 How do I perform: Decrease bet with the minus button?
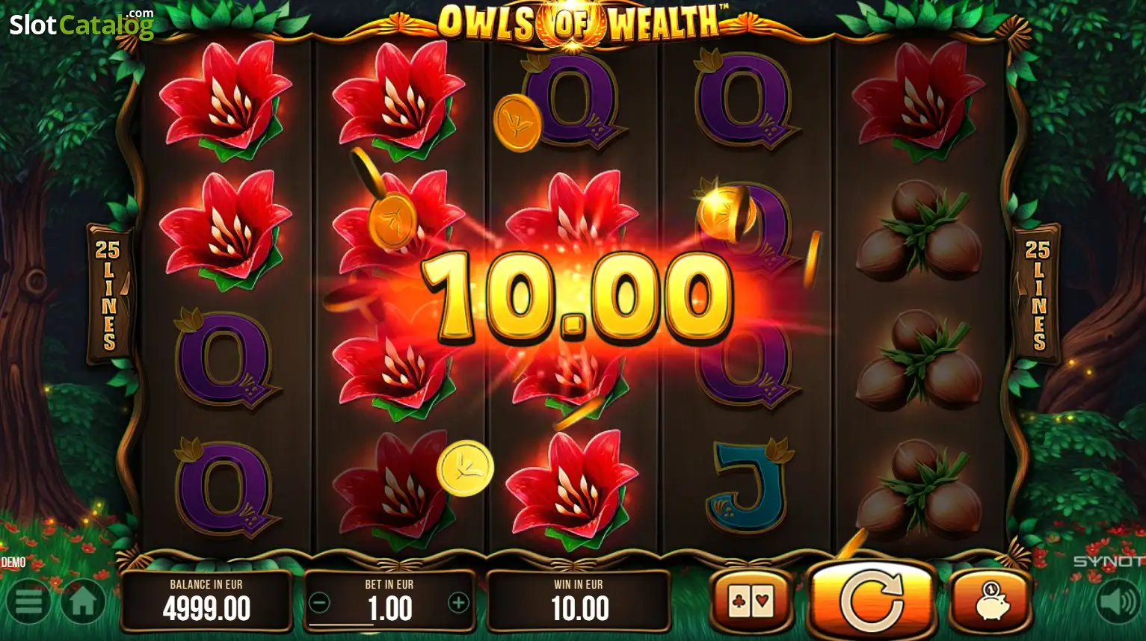319,602
